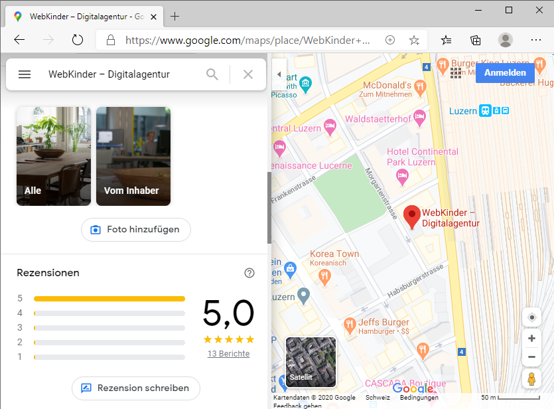554x409 pixels.
Task: Select the Waldstaetterhof hotel marker
Action: point(419,118)
